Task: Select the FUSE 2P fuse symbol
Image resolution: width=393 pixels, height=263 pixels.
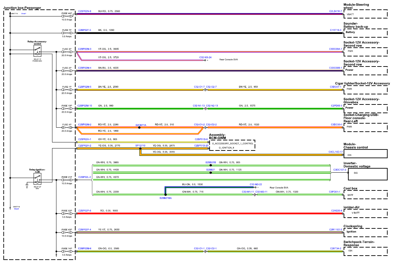Action: (67, 71)
